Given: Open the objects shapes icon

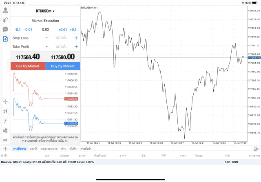Looking at the screenshot, I should tap(5, 131).
